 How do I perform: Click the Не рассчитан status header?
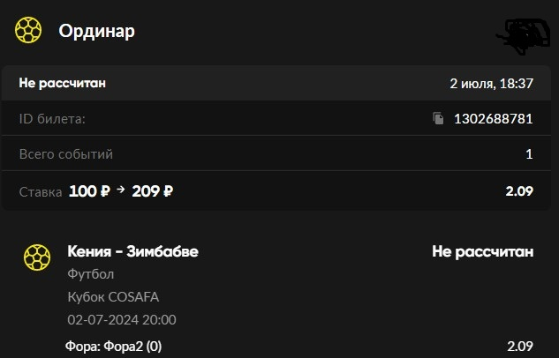tap(63, 83)
